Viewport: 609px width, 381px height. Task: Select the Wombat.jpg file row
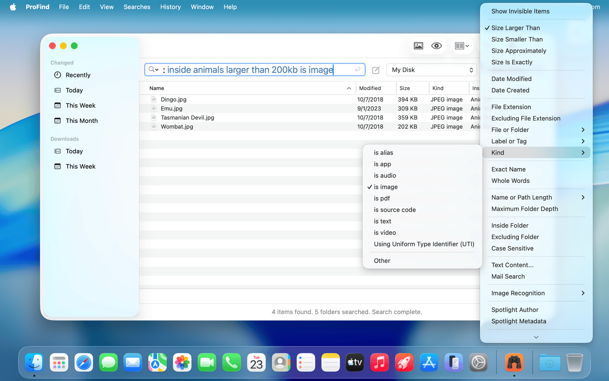pos(310,126)
